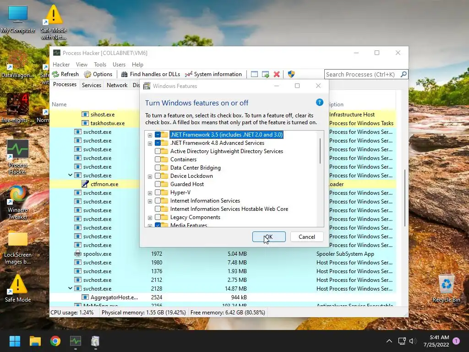Image resolution: width=469 pixels, height=352 pixels.
Task: Expand .NET Framework 4.8 Advanced Services node
Action: tap(150, 143)
